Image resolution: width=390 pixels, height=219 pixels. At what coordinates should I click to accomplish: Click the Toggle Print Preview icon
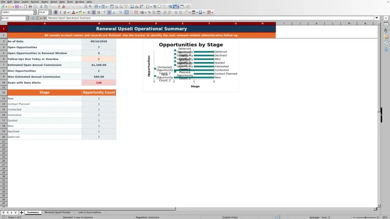pos(35,6)
